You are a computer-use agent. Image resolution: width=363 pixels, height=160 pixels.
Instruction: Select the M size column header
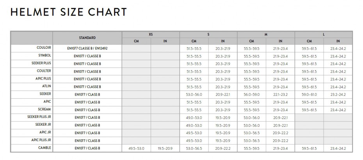[x=266, y=34]
